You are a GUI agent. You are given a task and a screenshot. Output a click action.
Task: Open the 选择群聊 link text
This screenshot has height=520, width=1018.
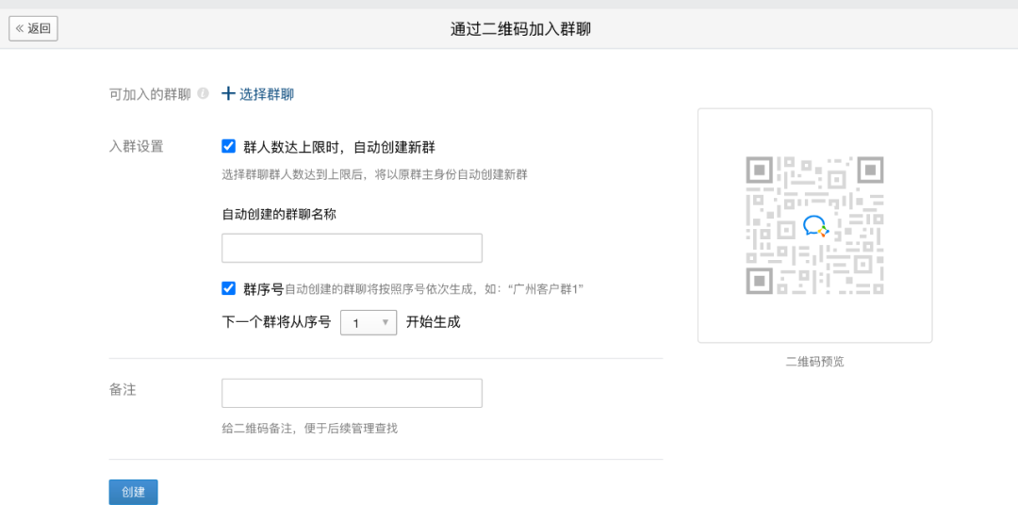[267, 94]
